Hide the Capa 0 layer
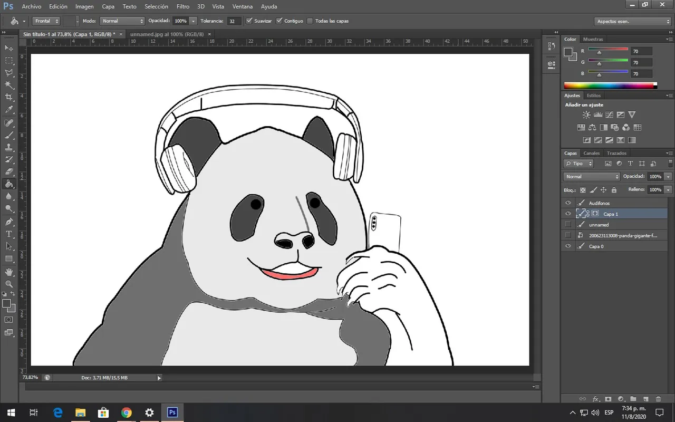 (568, 246)
